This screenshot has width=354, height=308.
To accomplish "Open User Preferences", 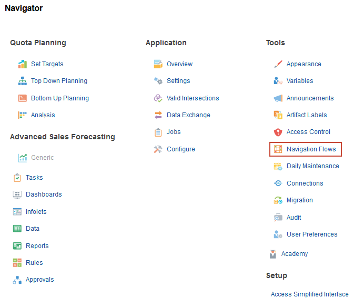I will [x=312, y=234].
